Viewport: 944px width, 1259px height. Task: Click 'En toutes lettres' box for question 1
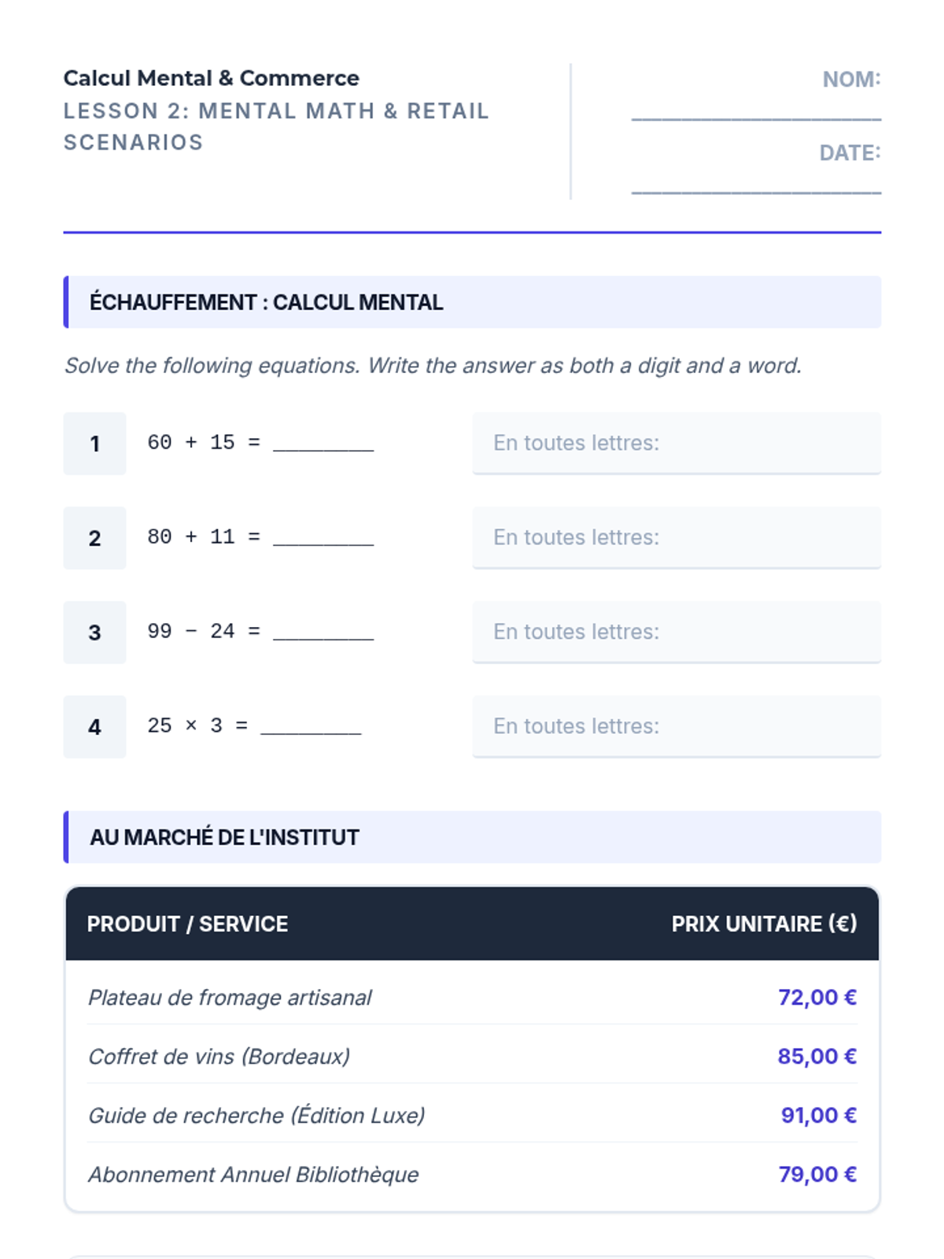coord(676,443)
